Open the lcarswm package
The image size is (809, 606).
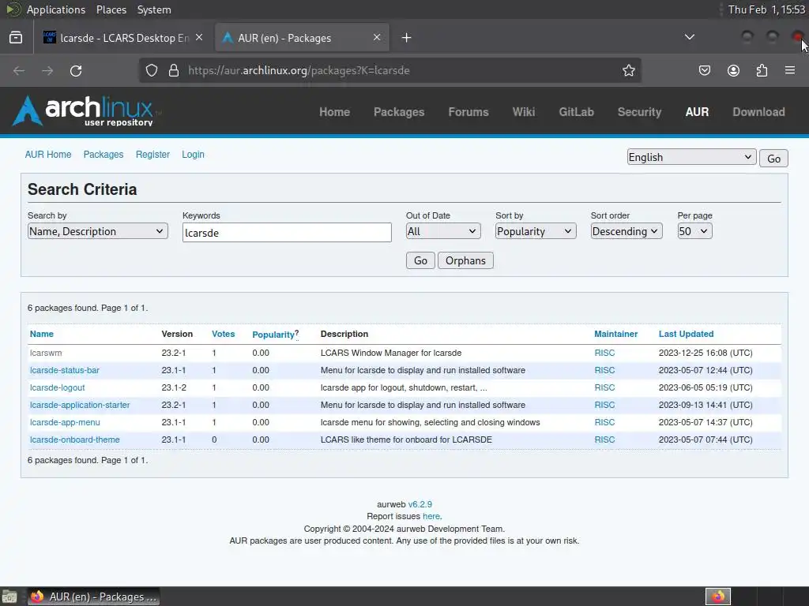coord(46,353)
